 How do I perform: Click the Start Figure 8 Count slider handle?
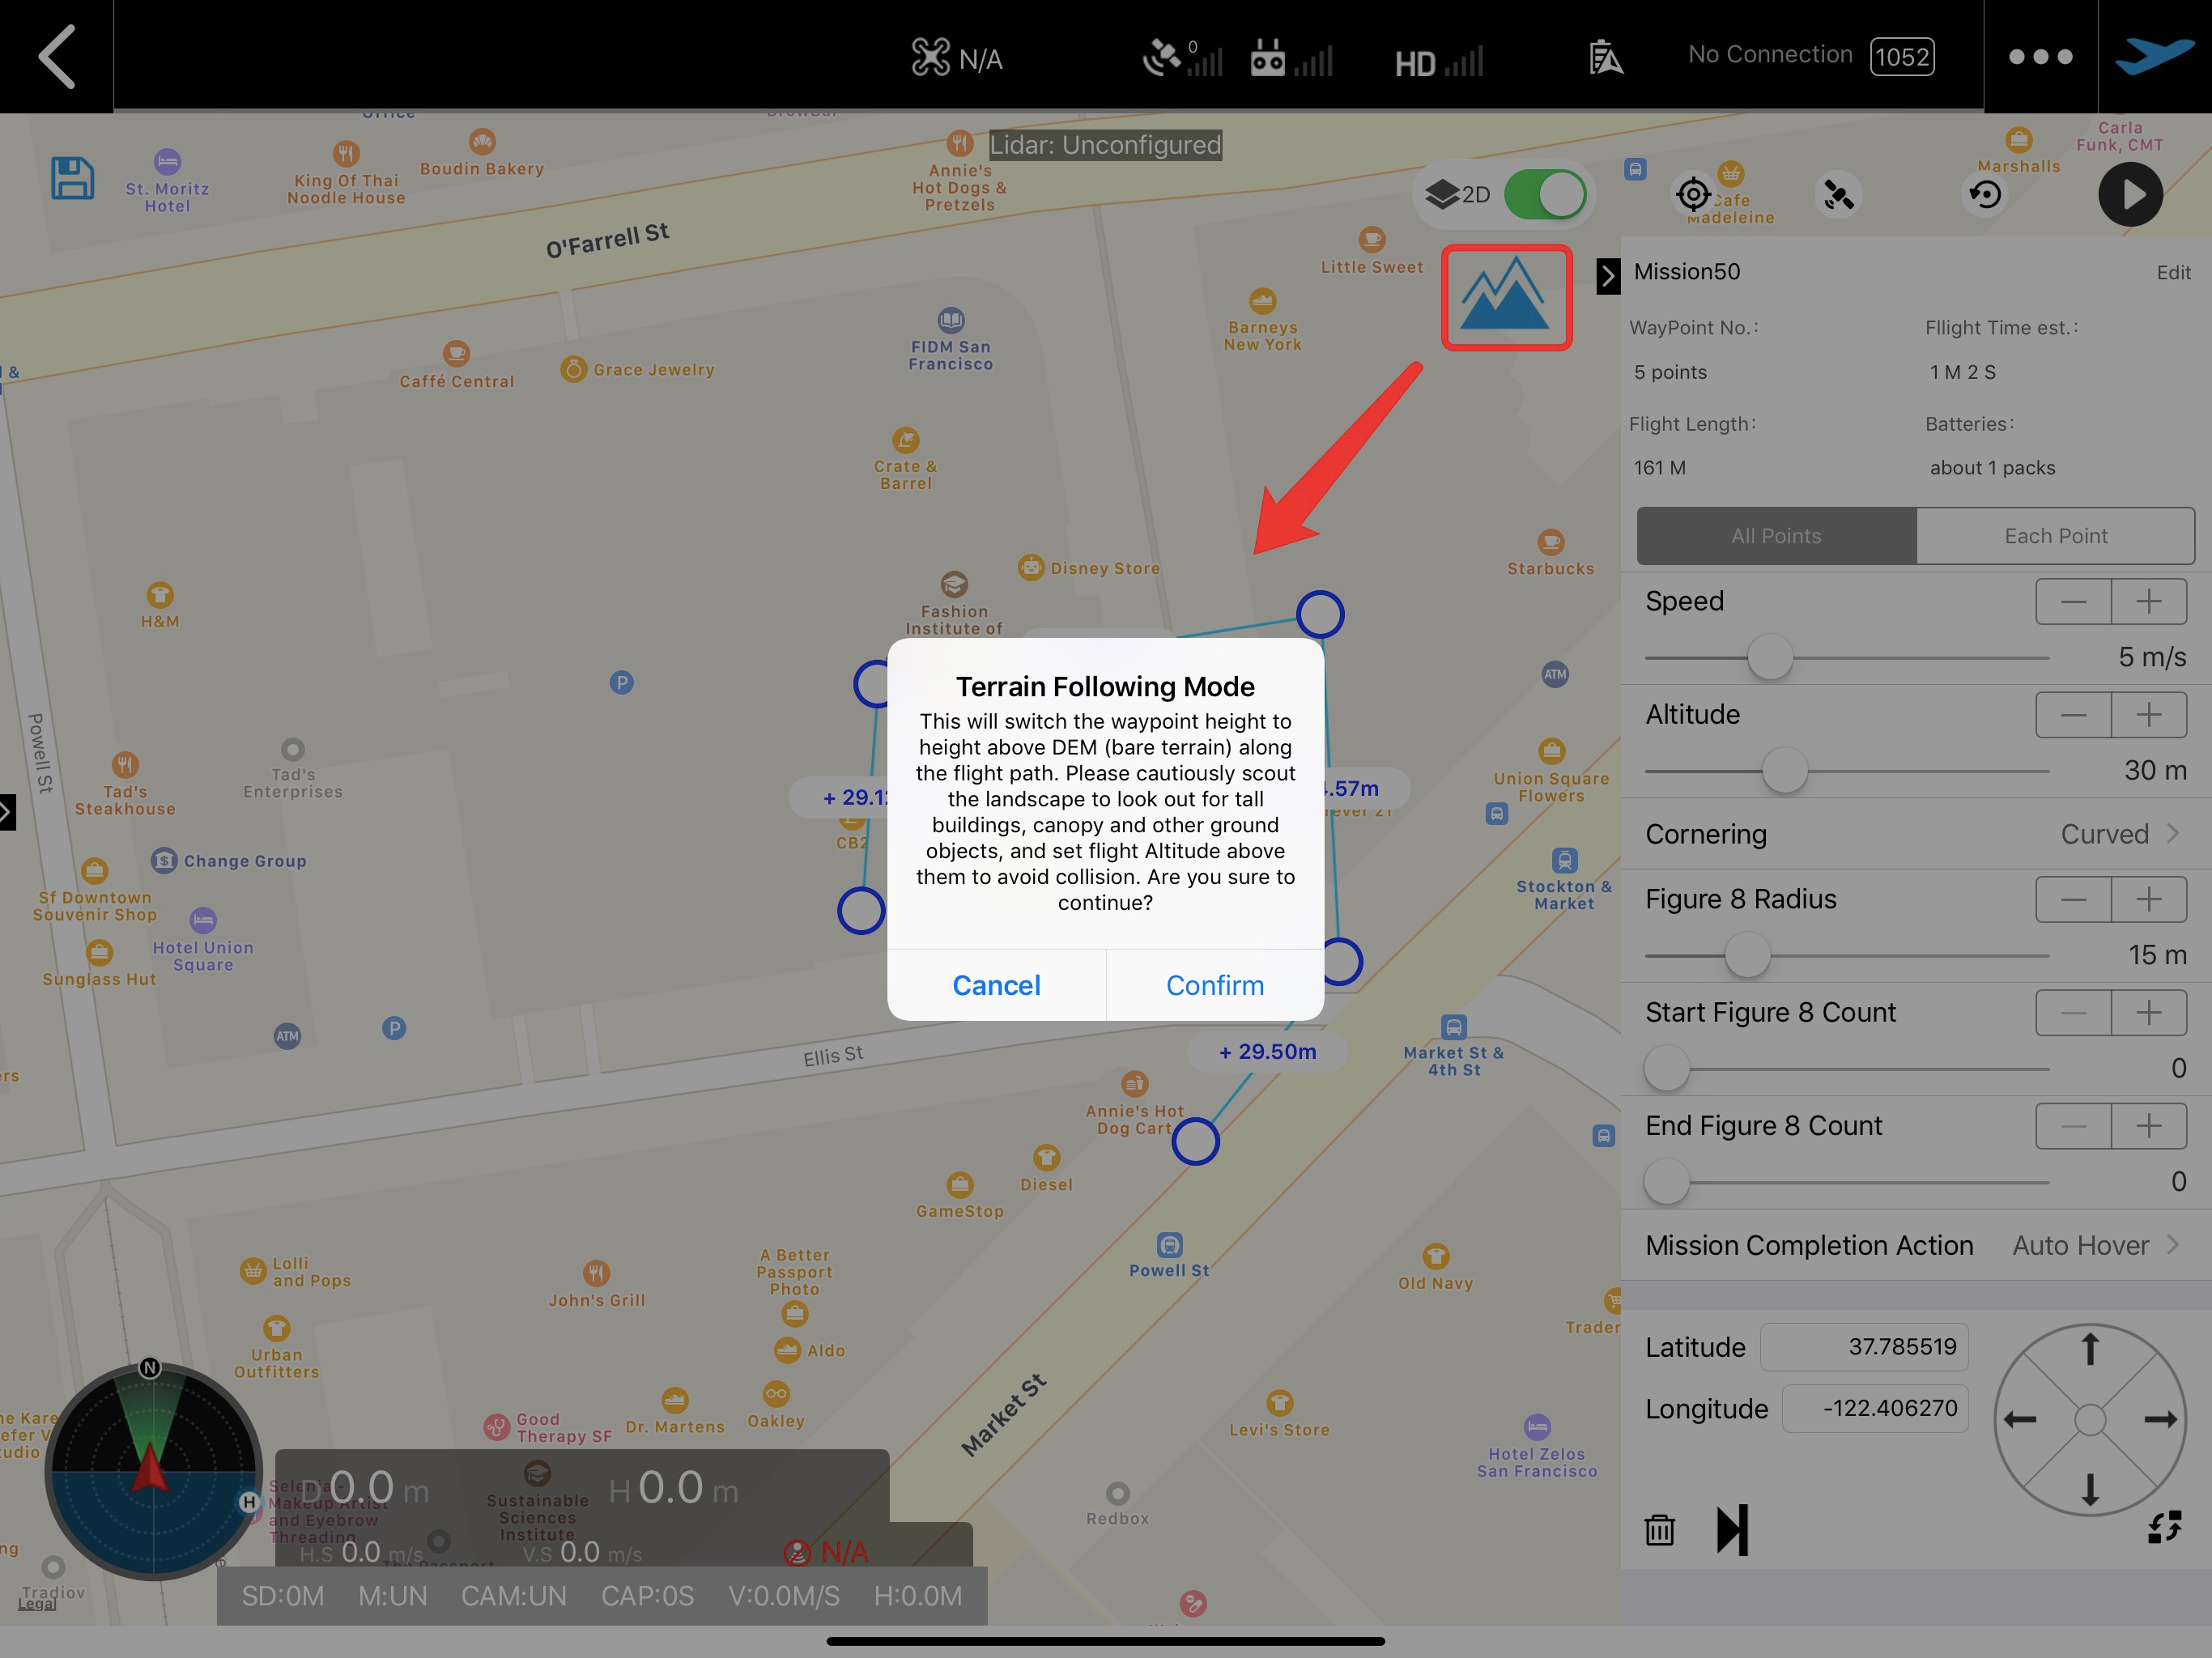click(x=1666, y=1068)
